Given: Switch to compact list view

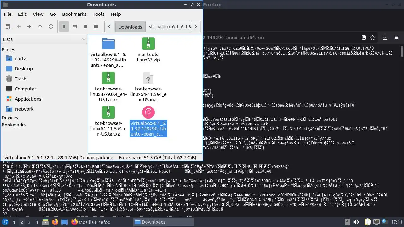Looking at the screenshot, I should coord(86,27).
